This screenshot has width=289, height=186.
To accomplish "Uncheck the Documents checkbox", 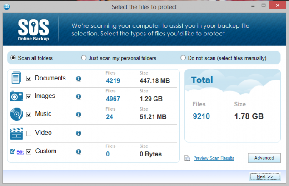I will [x=29, y=79].
